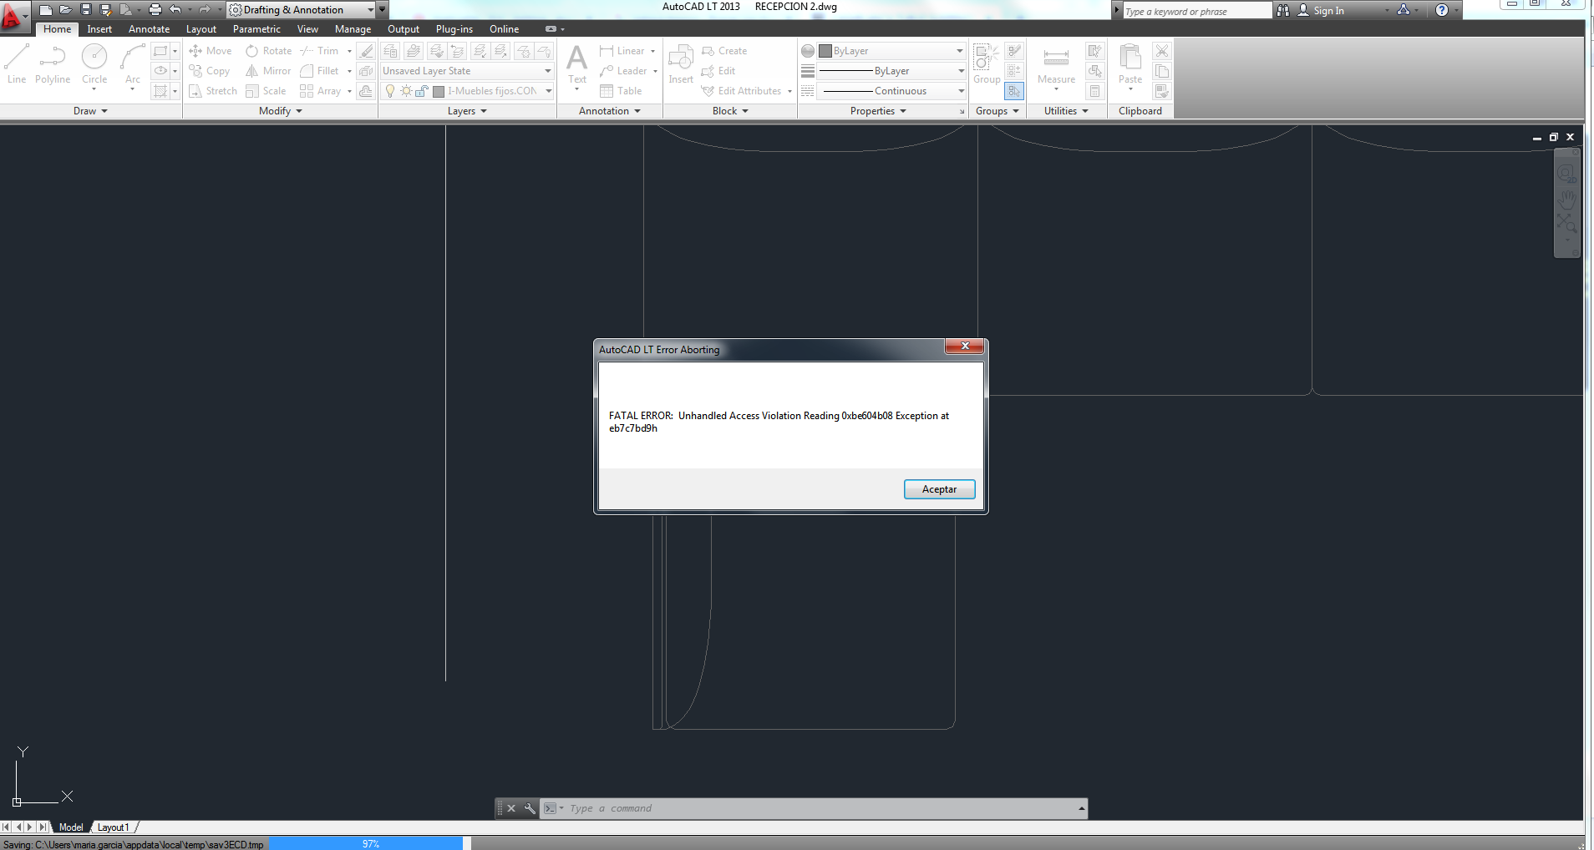Activate the Move tool
The width and height of the screenshot is (1594, 850).
tap(211, 50)
